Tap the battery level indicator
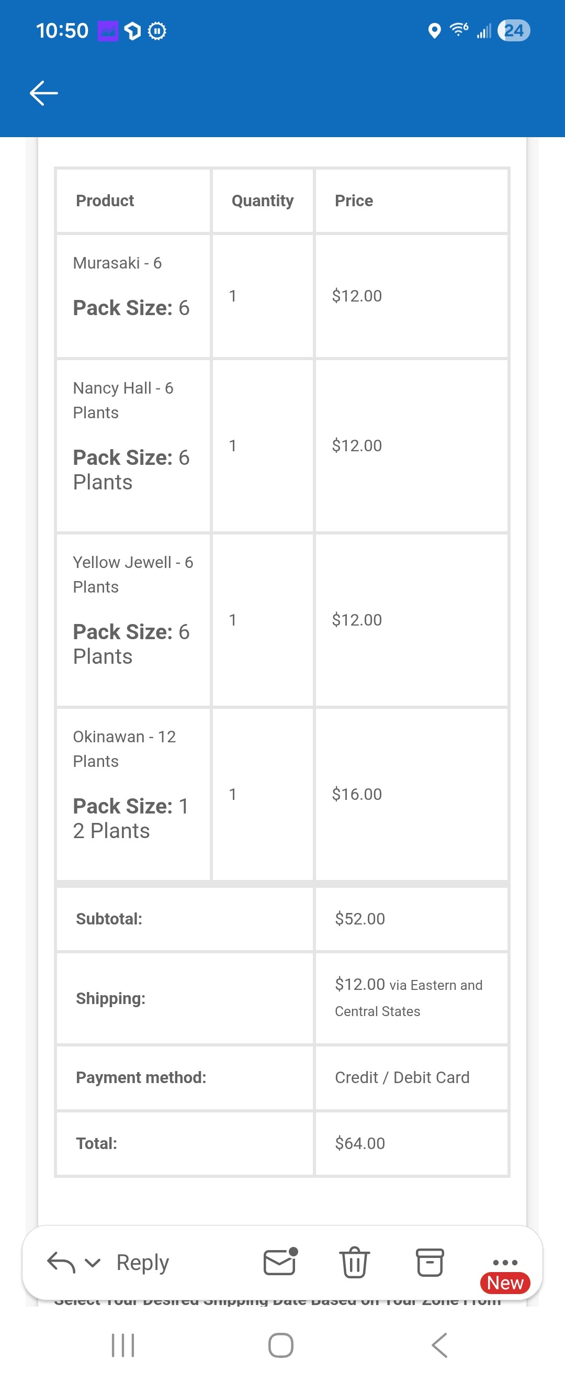The width and height of the screenshot is (565, 1382). [514, 30]
